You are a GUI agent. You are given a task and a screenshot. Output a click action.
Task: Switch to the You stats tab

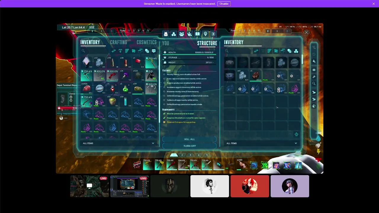(x=166, y=43)
